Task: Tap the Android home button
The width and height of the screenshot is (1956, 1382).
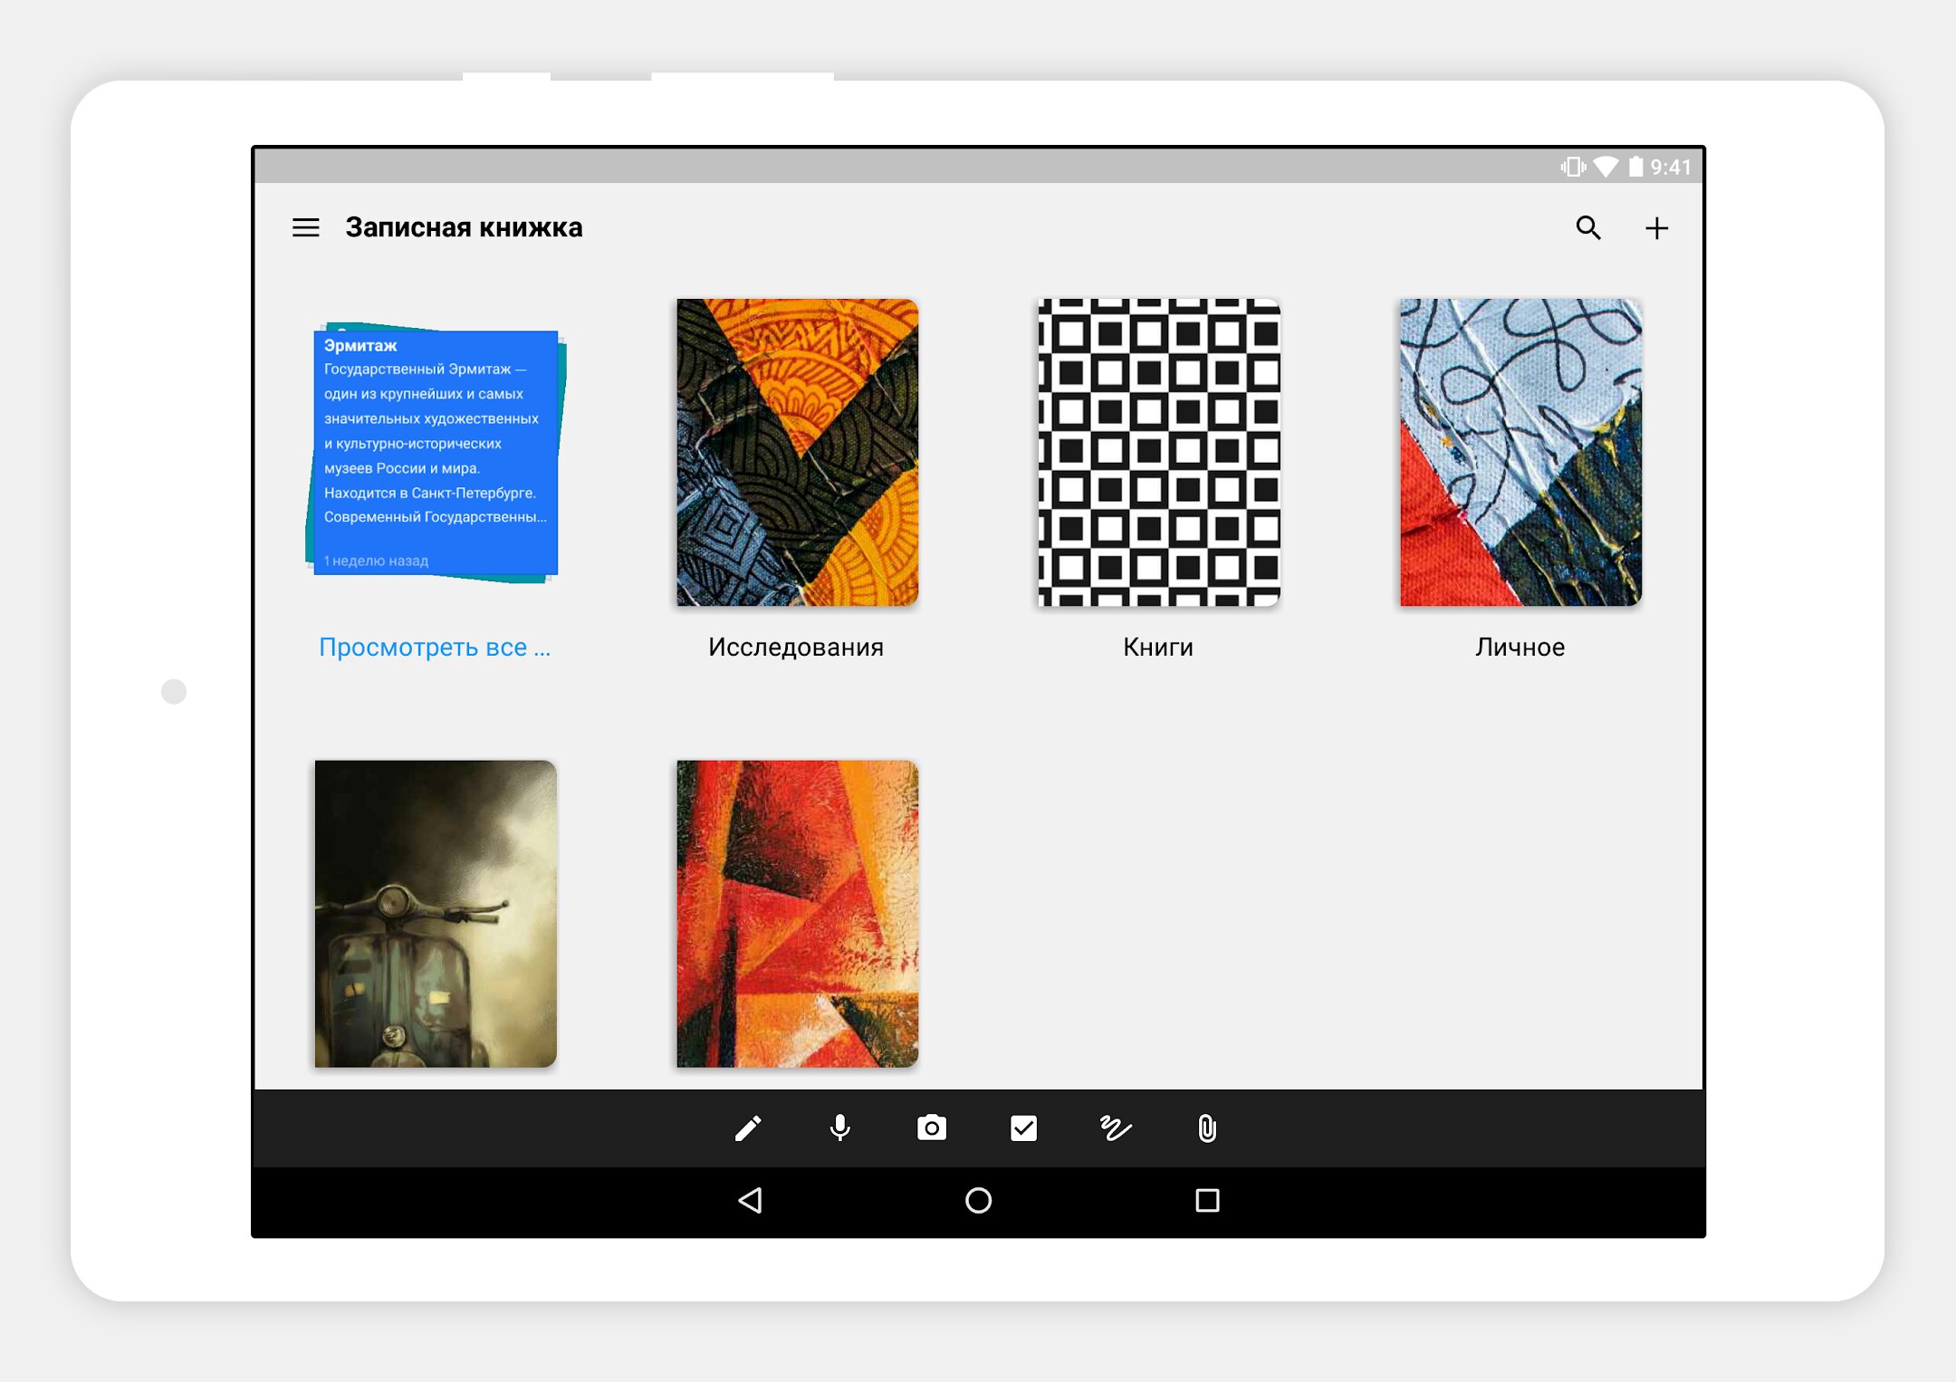Action: click(x=978, y=1200)
